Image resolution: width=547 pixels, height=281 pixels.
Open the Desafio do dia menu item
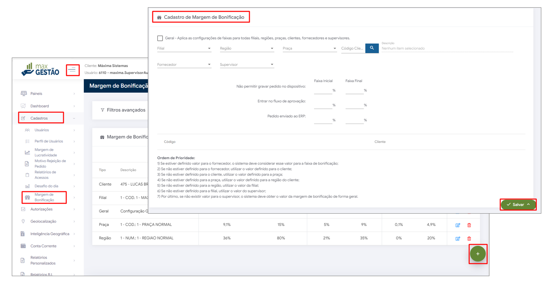coord(46,186)
